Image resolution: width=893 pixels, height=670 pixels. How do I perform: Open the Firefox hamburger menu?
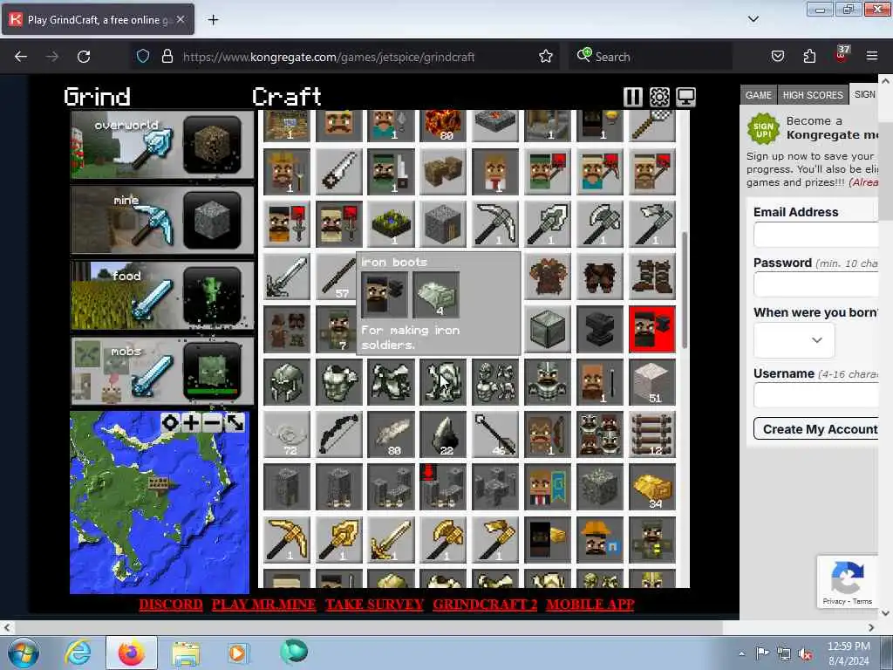point(872,57)
